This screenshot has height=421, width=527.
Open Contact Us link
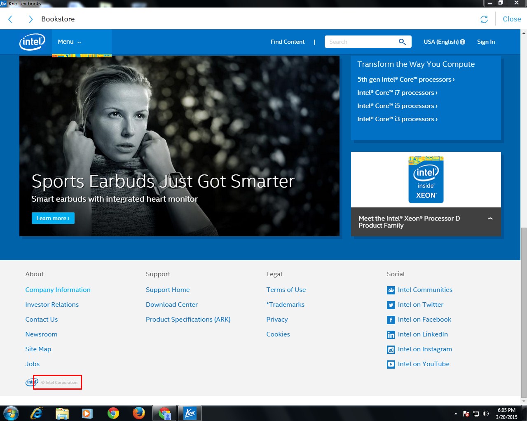(x=42, y=320)
